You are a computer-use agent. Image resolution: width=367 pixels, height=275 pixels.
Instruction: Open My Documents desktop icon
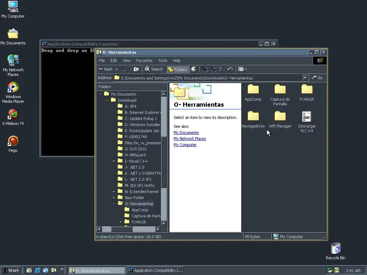[13, 37]
